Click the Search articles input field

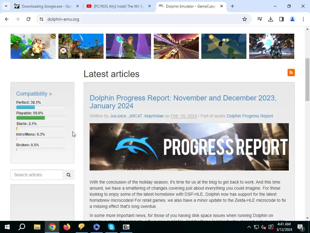(x=37, y=175)
